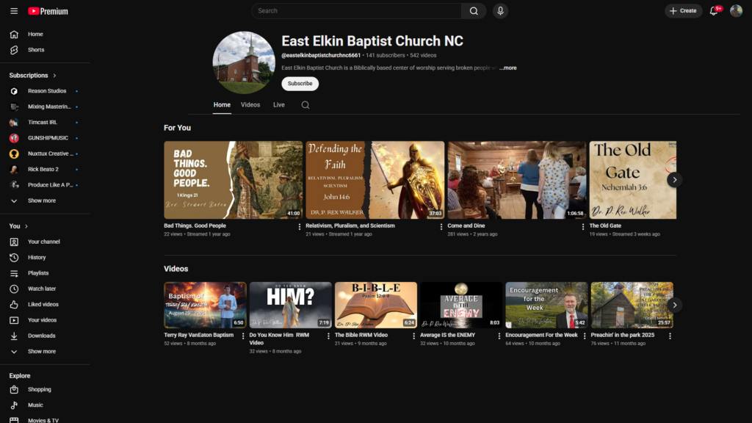Select the channel Home tab
The image size is (752, 423).
click(x=222, y=105)
